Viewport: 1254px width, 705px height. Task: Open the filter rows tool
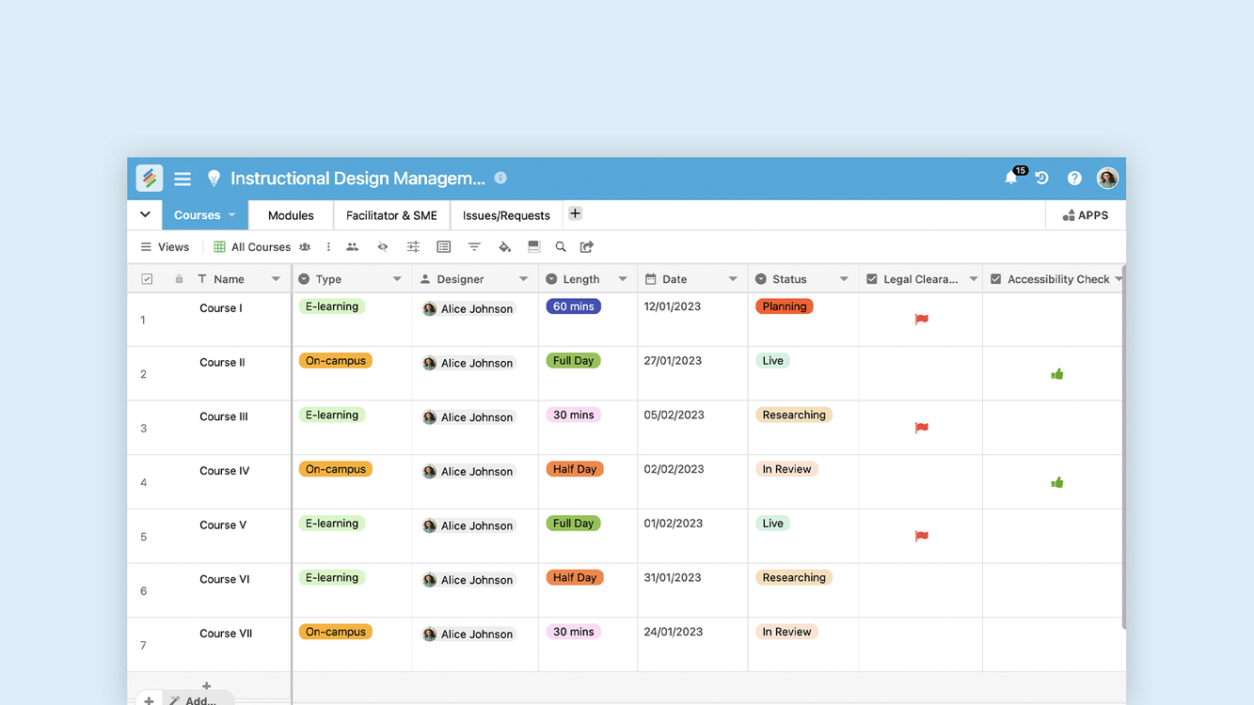tap(474, 247)
